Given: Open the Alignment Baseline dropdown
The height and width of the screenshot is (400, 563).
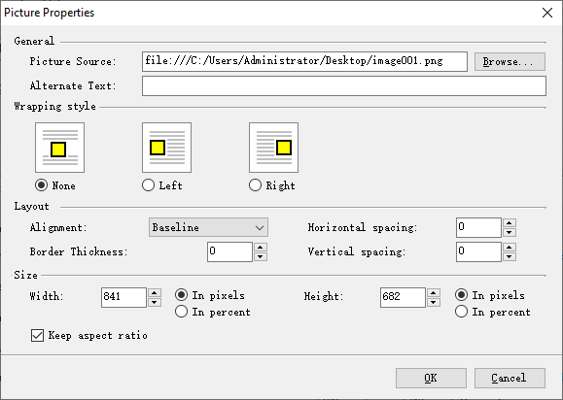Looking at the screenshot, I should click(208, 227).
